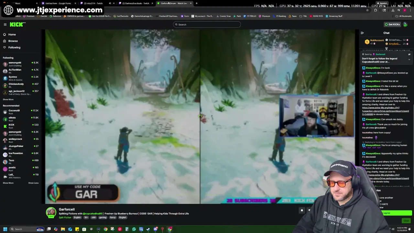414x233 pixels.
Task: Open LaS_ ARC Raiders channel
Action: click(x=20, y=176)
